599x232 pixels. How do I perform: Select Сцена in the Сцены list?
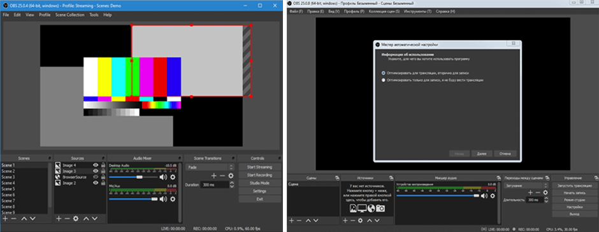click(x=313, y=184)
